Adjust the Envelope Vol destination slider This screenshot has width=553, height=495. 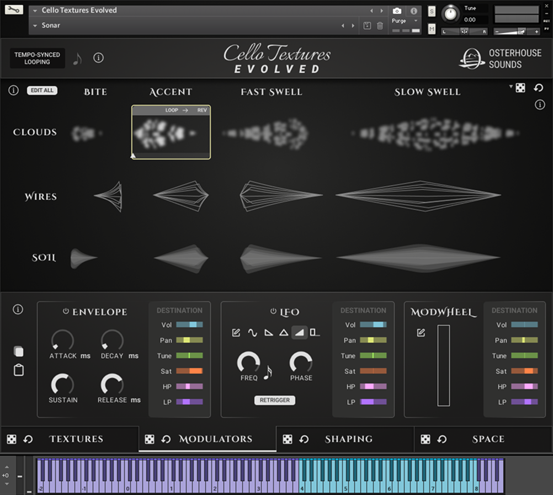(x=189, y=325)
